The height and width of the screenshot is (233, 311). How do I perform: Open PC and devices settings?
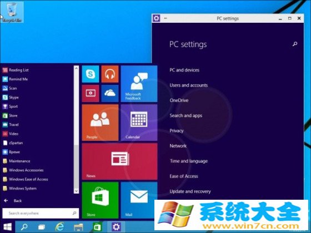[x=184, y=70]
